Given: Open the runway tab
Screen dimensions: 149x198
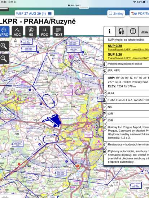Looking at the screenshot, I should [144, 31].
